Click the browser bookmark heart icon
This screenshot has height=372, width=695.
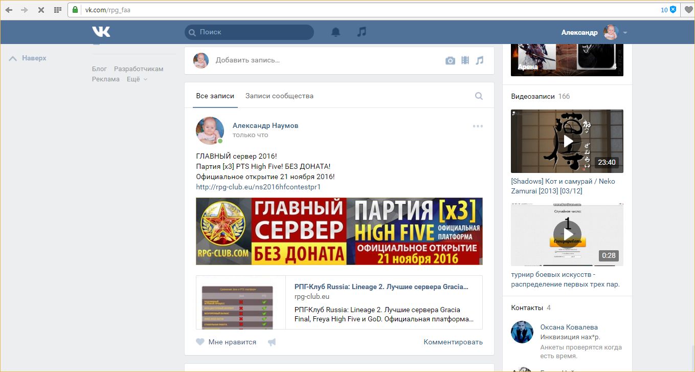click(x=688, y=10)
